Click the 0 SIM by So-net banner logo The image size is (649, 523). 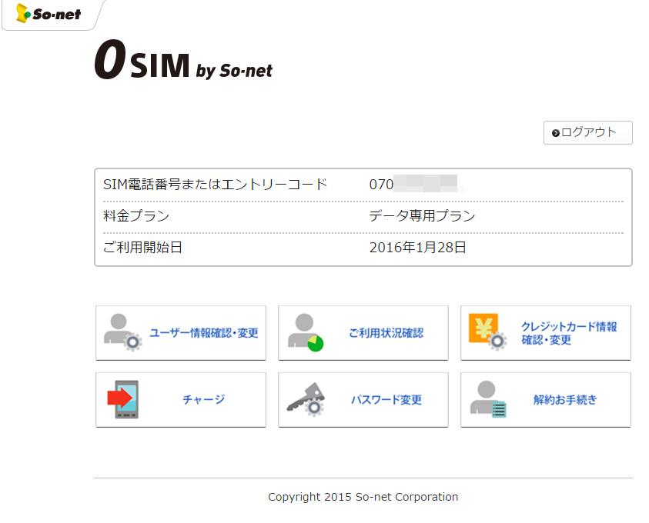coord(183,59)
